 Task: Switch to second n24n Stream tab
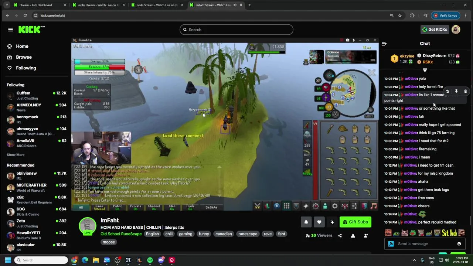click(x=157, y=5)
